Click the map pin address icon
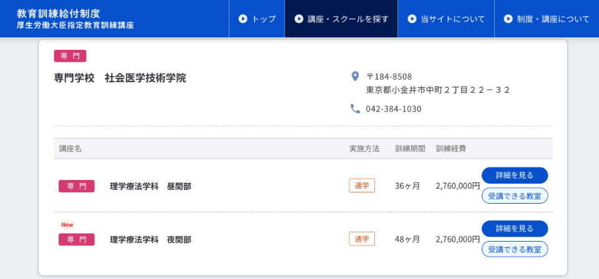The height and width of the screenshot is (279, 599). pyautogui.click(x=355, y=77)
